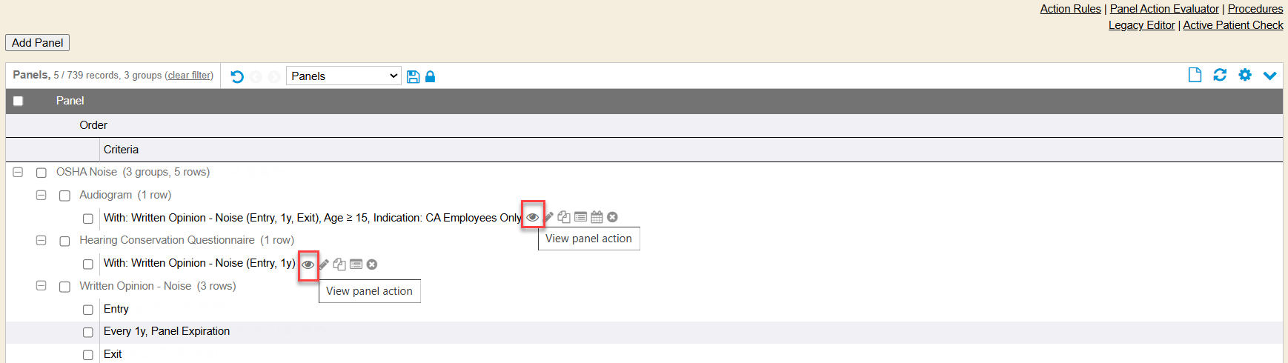This screenshot has height=363, width=1288.
Task: Click the eye icon on the Audiogram criteria row
Action: (x=532, y=217)
